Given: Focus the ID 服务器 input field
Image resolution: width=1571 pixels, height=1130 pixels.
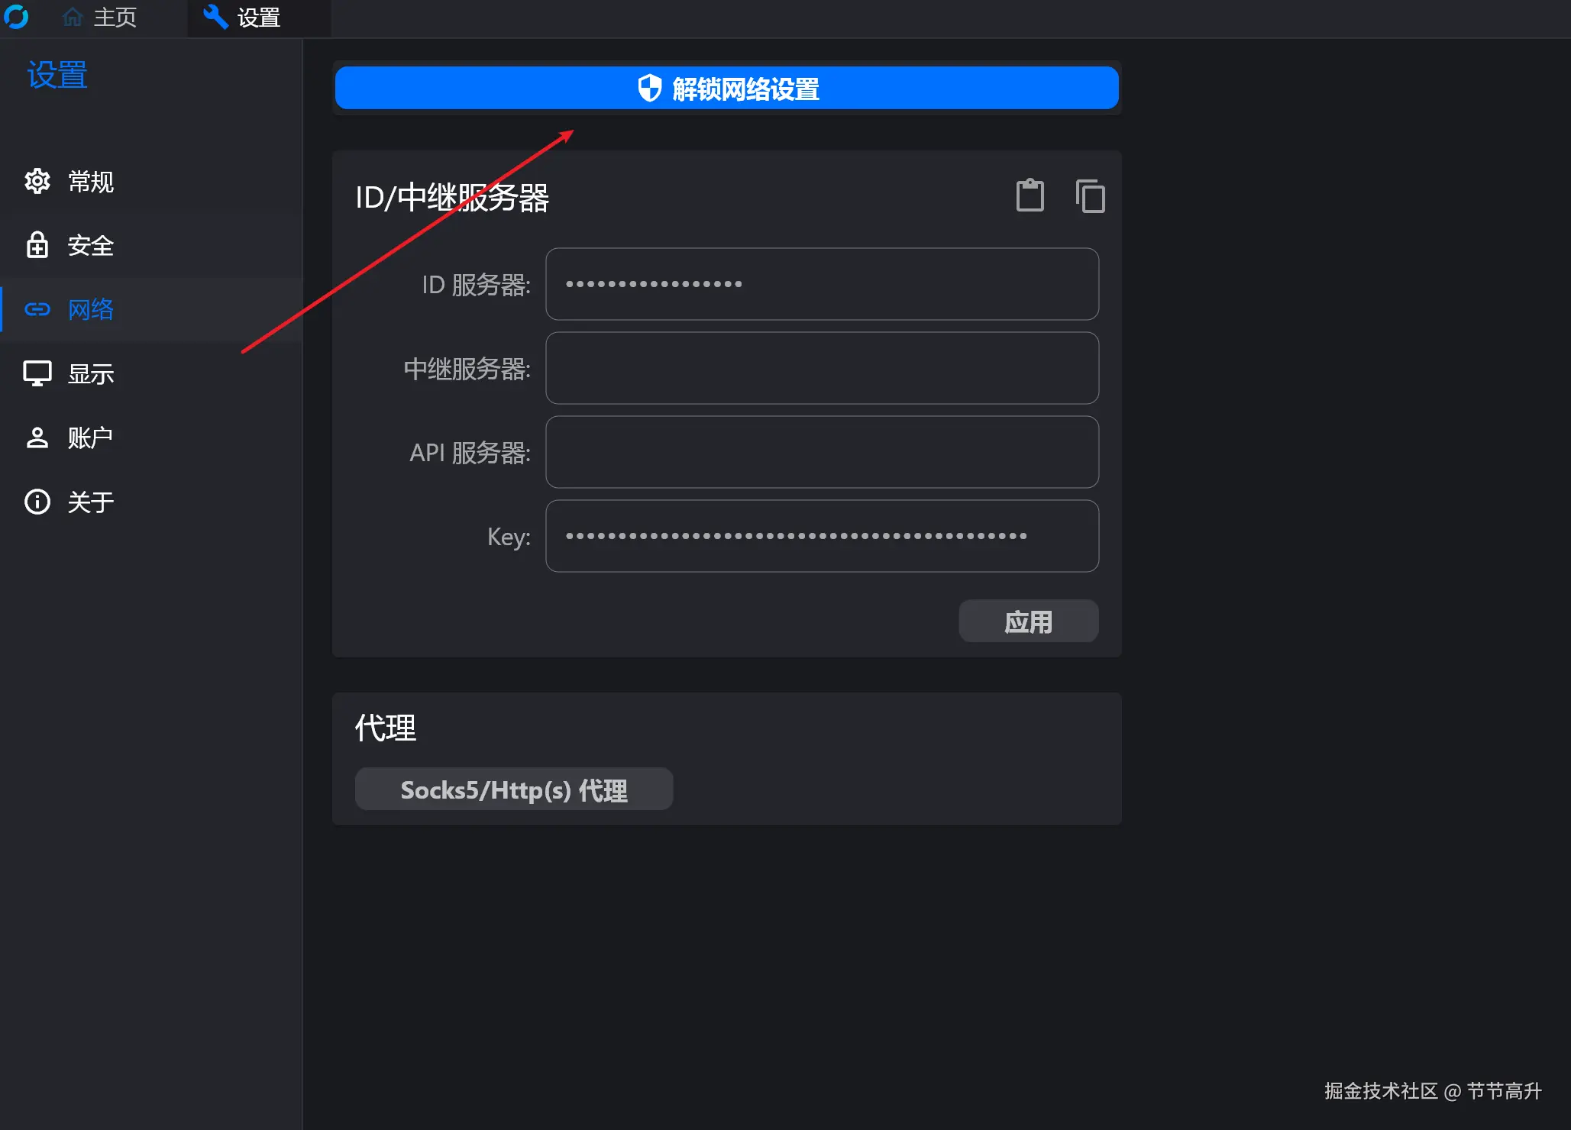Looking at the screenshot, I should tap(823, 284).
